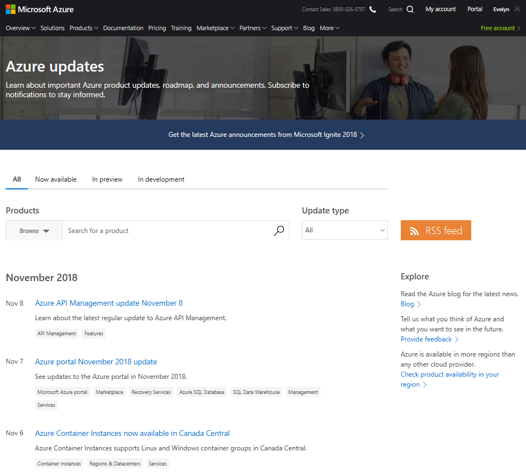Expand the Products navigation menu
526x475 pixels.
(83, 27)
